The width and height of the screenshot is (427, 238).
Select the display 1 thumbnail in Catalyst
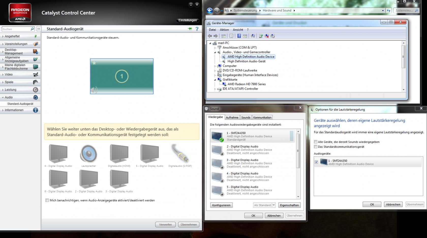coord(122,76)
